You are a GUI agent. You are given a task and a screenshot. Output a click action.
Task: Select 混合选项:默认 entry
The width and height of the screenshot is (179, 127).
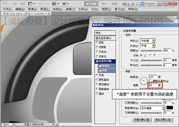[x=105, y=38]
